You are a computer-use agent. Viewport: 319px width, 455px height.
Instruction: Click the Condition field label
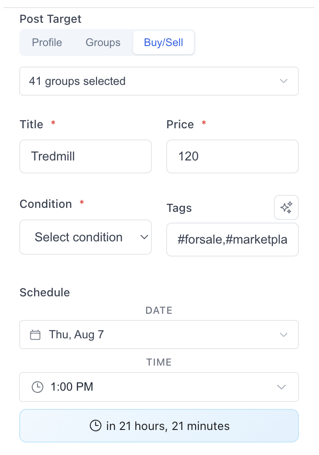coord(46,204)
